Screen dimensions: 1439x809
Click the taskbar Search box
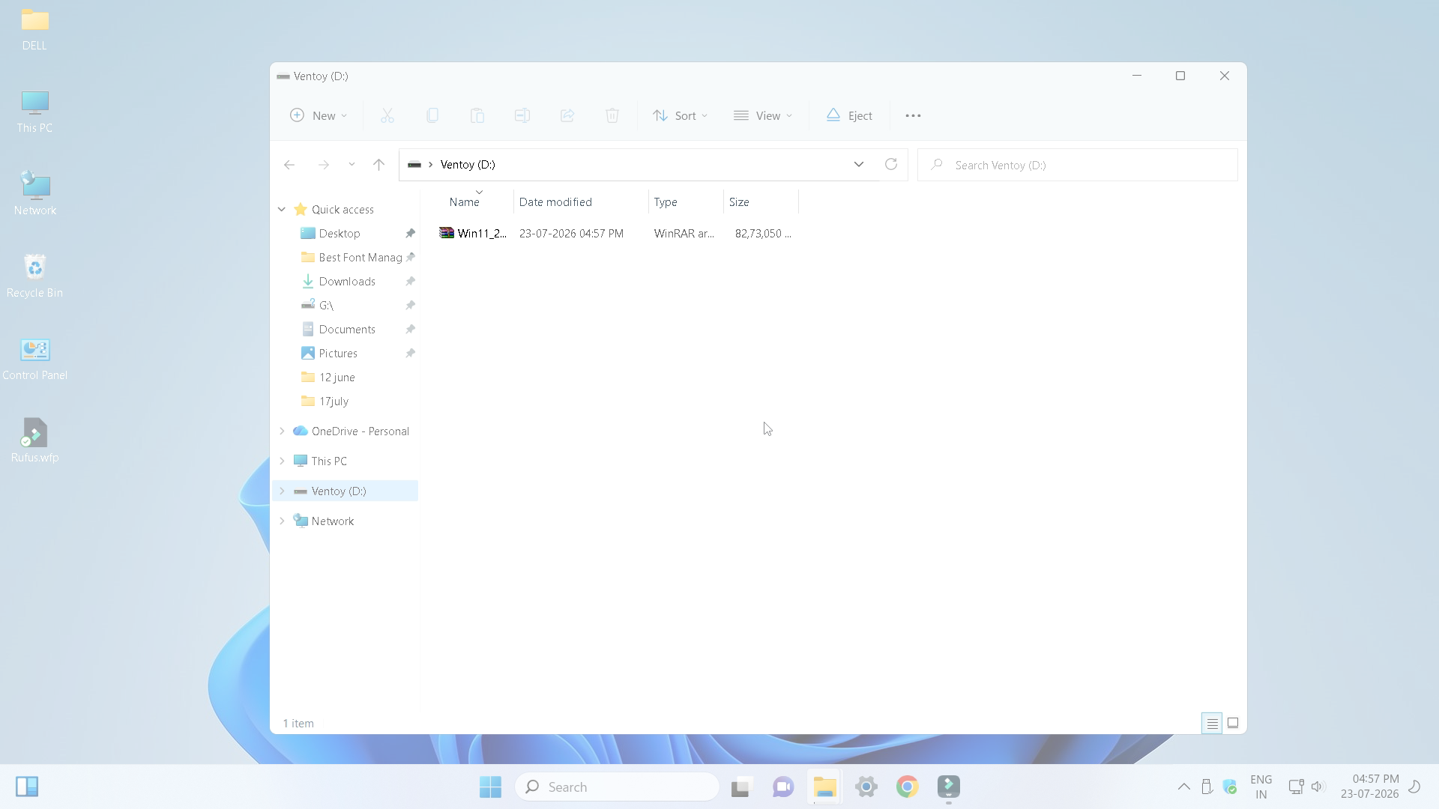click(x=617, y=787)
